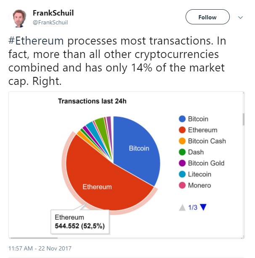This screenshot has height=258, width=255.
Task: Click the green Dash legend dot
Action: [x=182, y=152]
